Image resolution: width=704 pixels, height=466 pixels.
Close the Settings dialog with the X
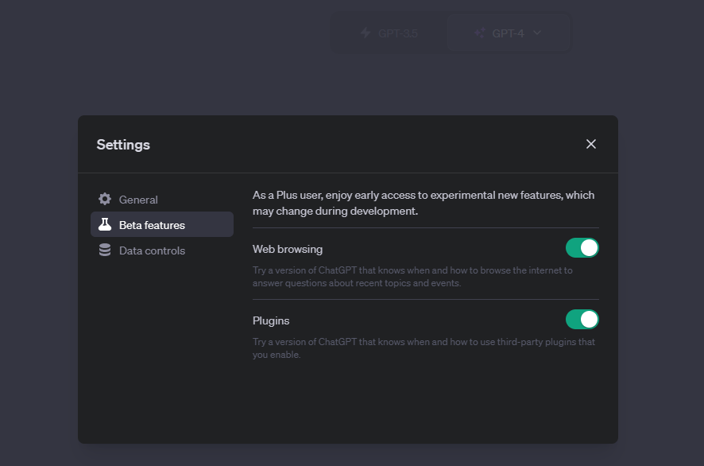tap(590, 144)
